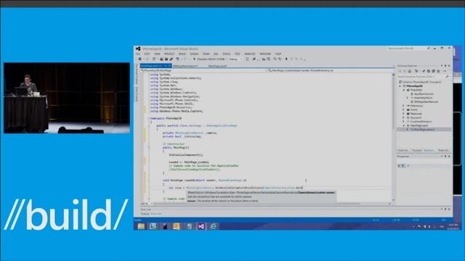Select MainPage.xaml.cs in Solution Explorer
Viewport: 465px width, 261px height.
click(423, 129)
